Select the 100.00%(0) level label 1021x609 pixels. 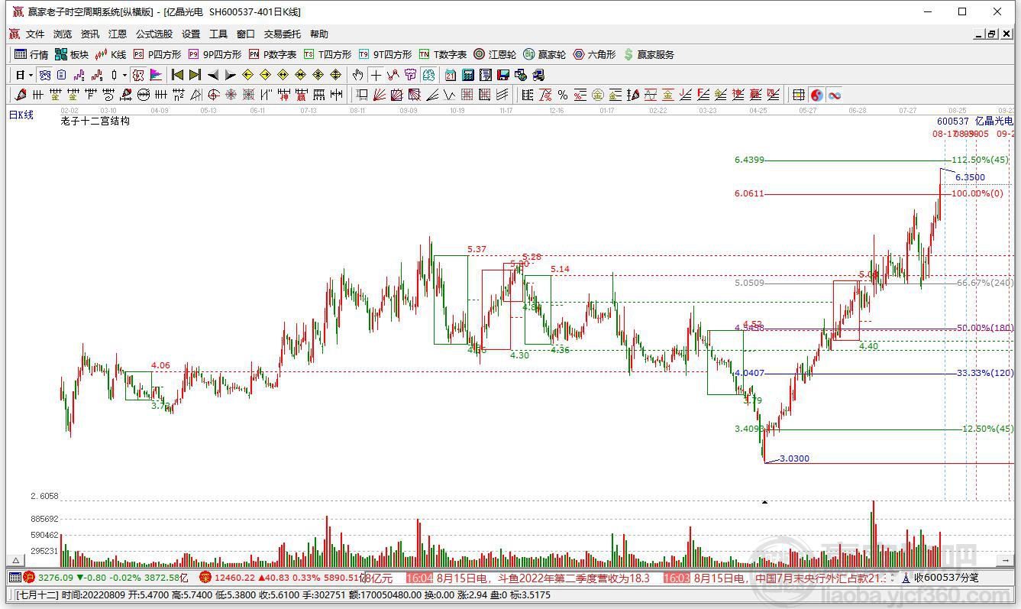pos(977,194)
